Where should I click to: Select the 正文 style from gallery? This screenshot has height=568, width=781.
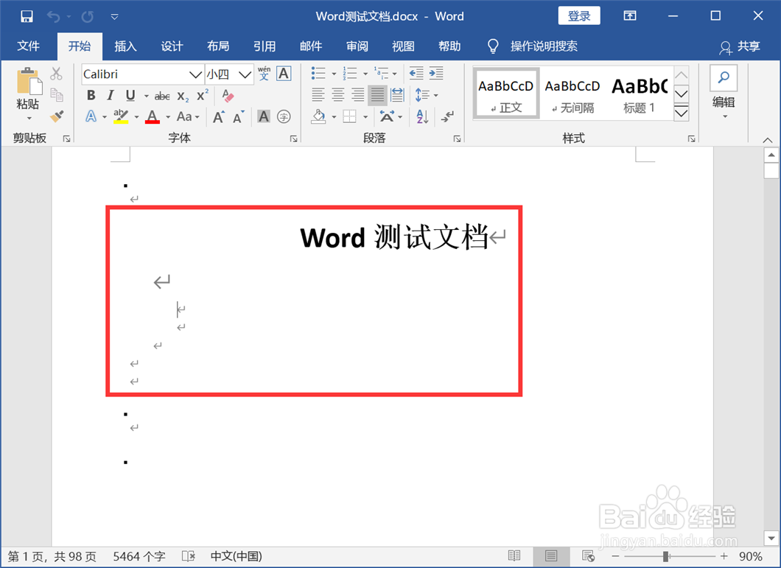pyautogui.click(x=505, y=93)
